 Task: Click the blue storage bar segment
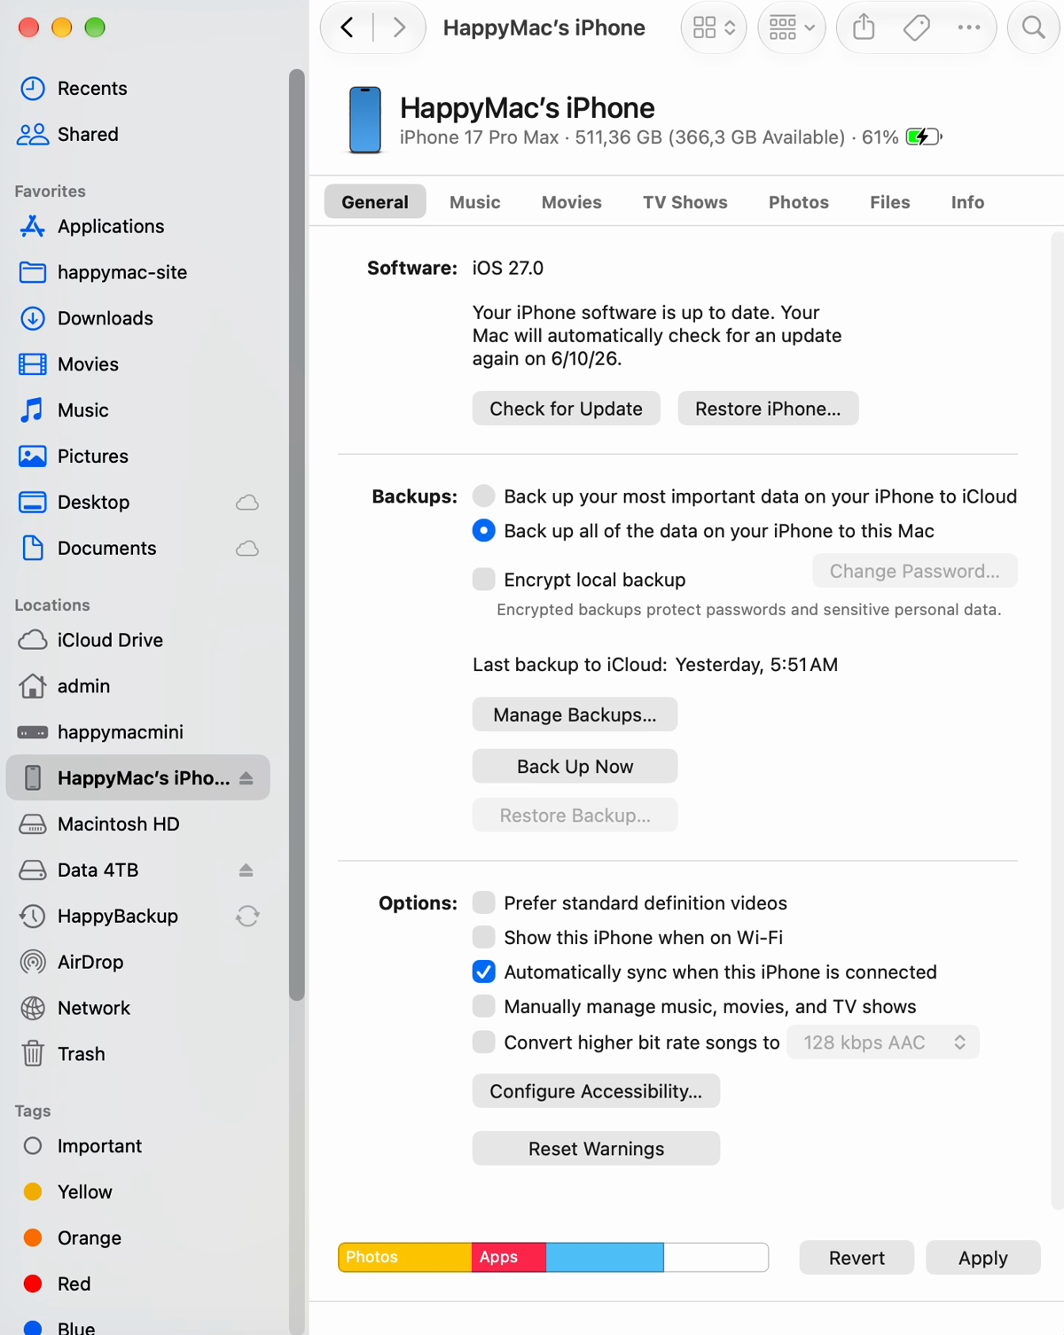(605, 1257)
